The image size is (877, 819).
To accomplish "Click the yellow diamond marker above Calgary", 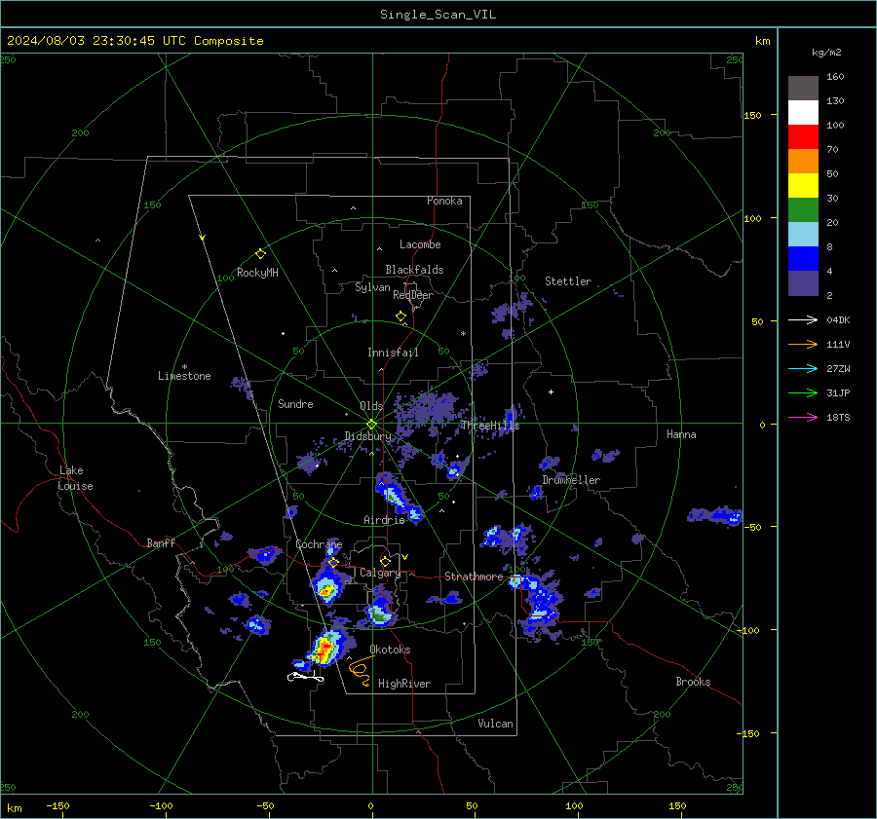I will point(385,561).
